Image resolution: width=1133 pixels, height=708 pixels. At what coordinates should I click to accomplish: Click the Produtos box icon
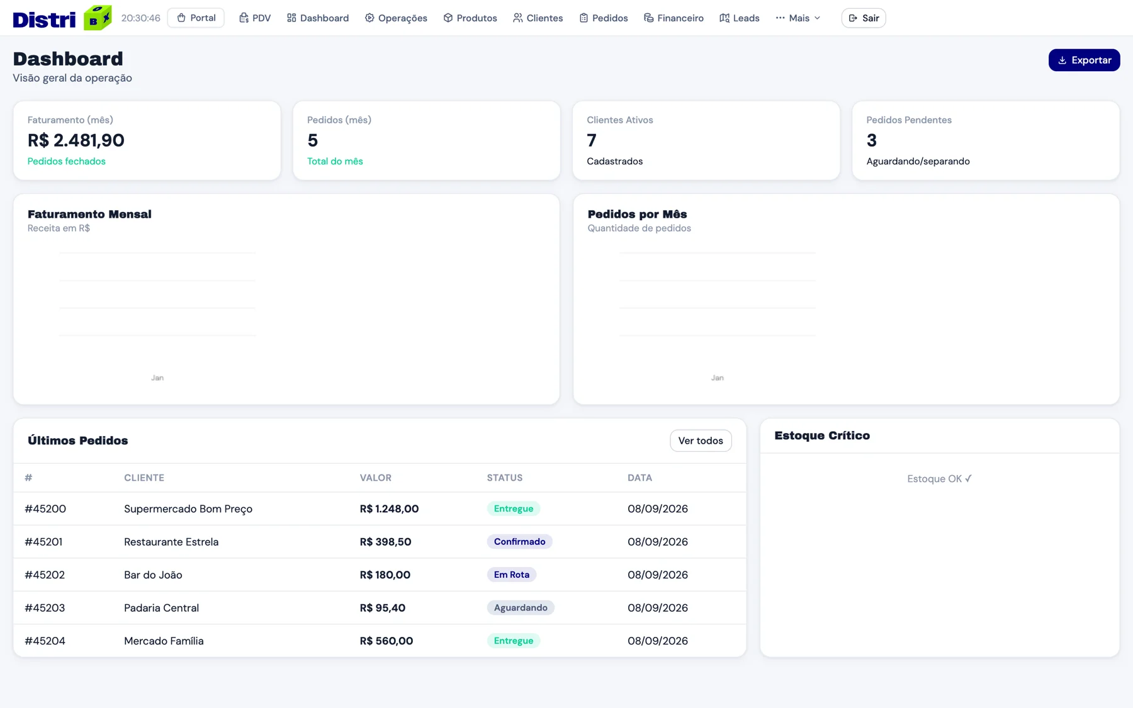click(x=448, y=18)
